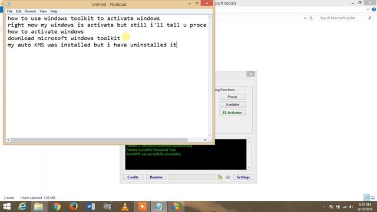Click the toolkit progress bar field

point(191,177)
